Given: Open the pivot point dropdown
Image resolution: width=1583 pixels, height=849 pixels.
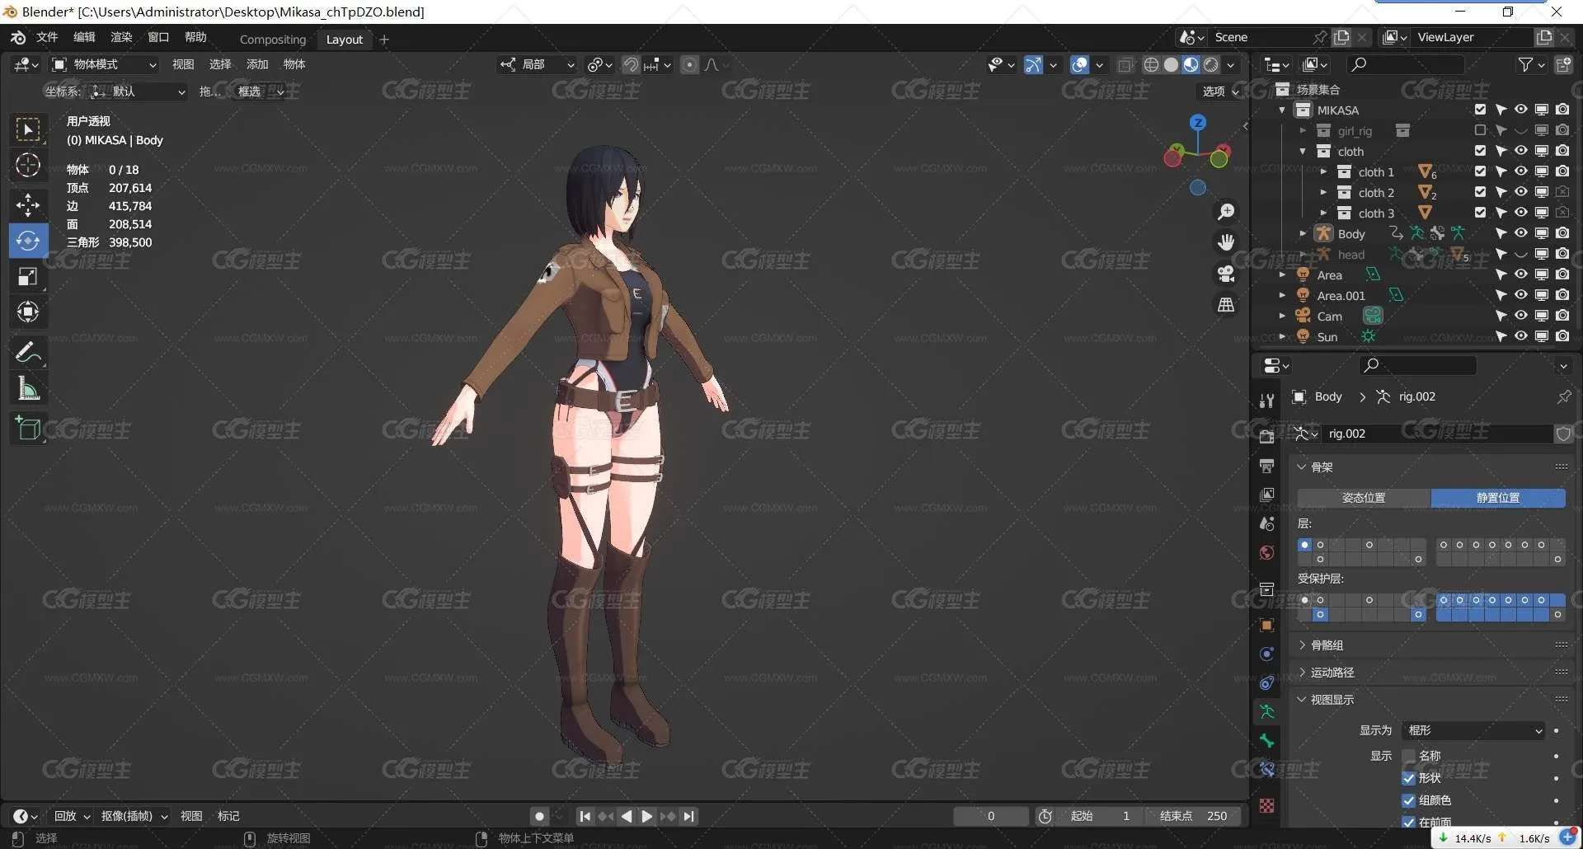Looking at the screenshot, I should click(x=599, y=64).
